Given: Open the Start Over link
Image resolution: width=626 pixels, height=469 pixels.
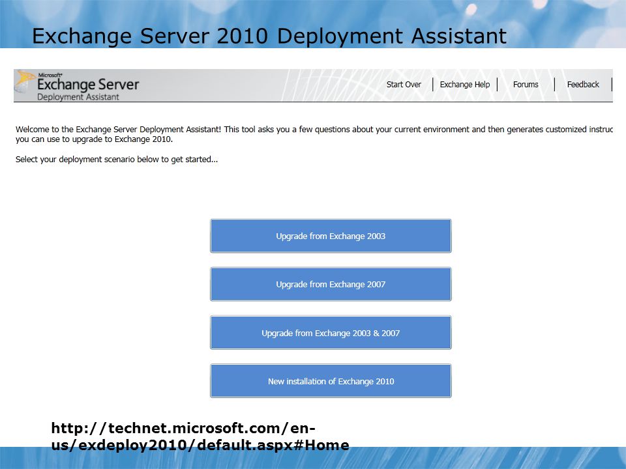Looking at the screenshot, I should (x=404, y=85).
